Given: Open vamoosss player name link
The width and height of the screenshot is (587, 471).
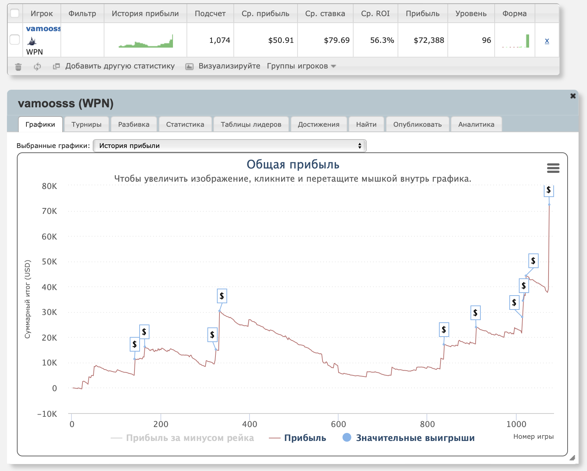Looking at the screenshot, I should (43, 29).
